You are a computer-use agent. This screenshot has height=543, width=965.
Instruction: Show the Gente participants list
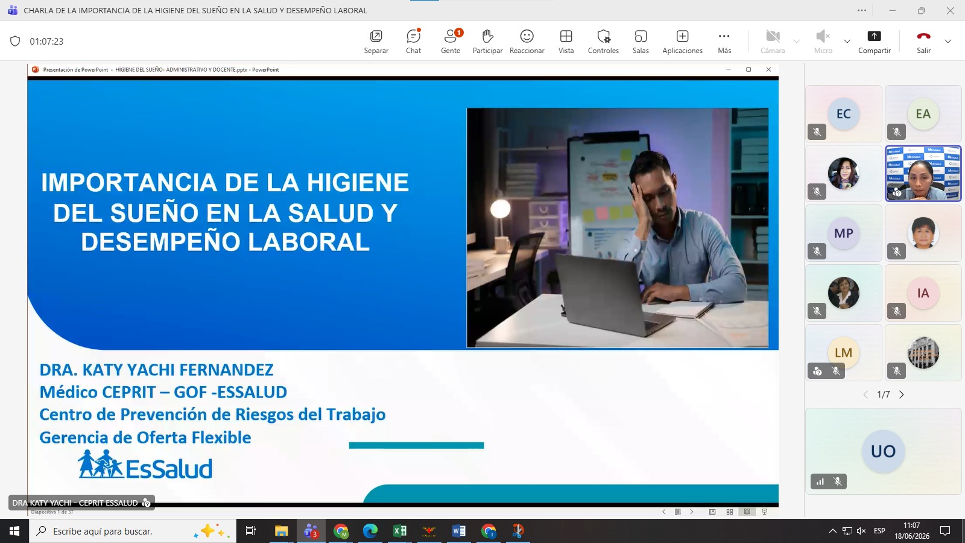pyautogui.click(x=451, y=41)
